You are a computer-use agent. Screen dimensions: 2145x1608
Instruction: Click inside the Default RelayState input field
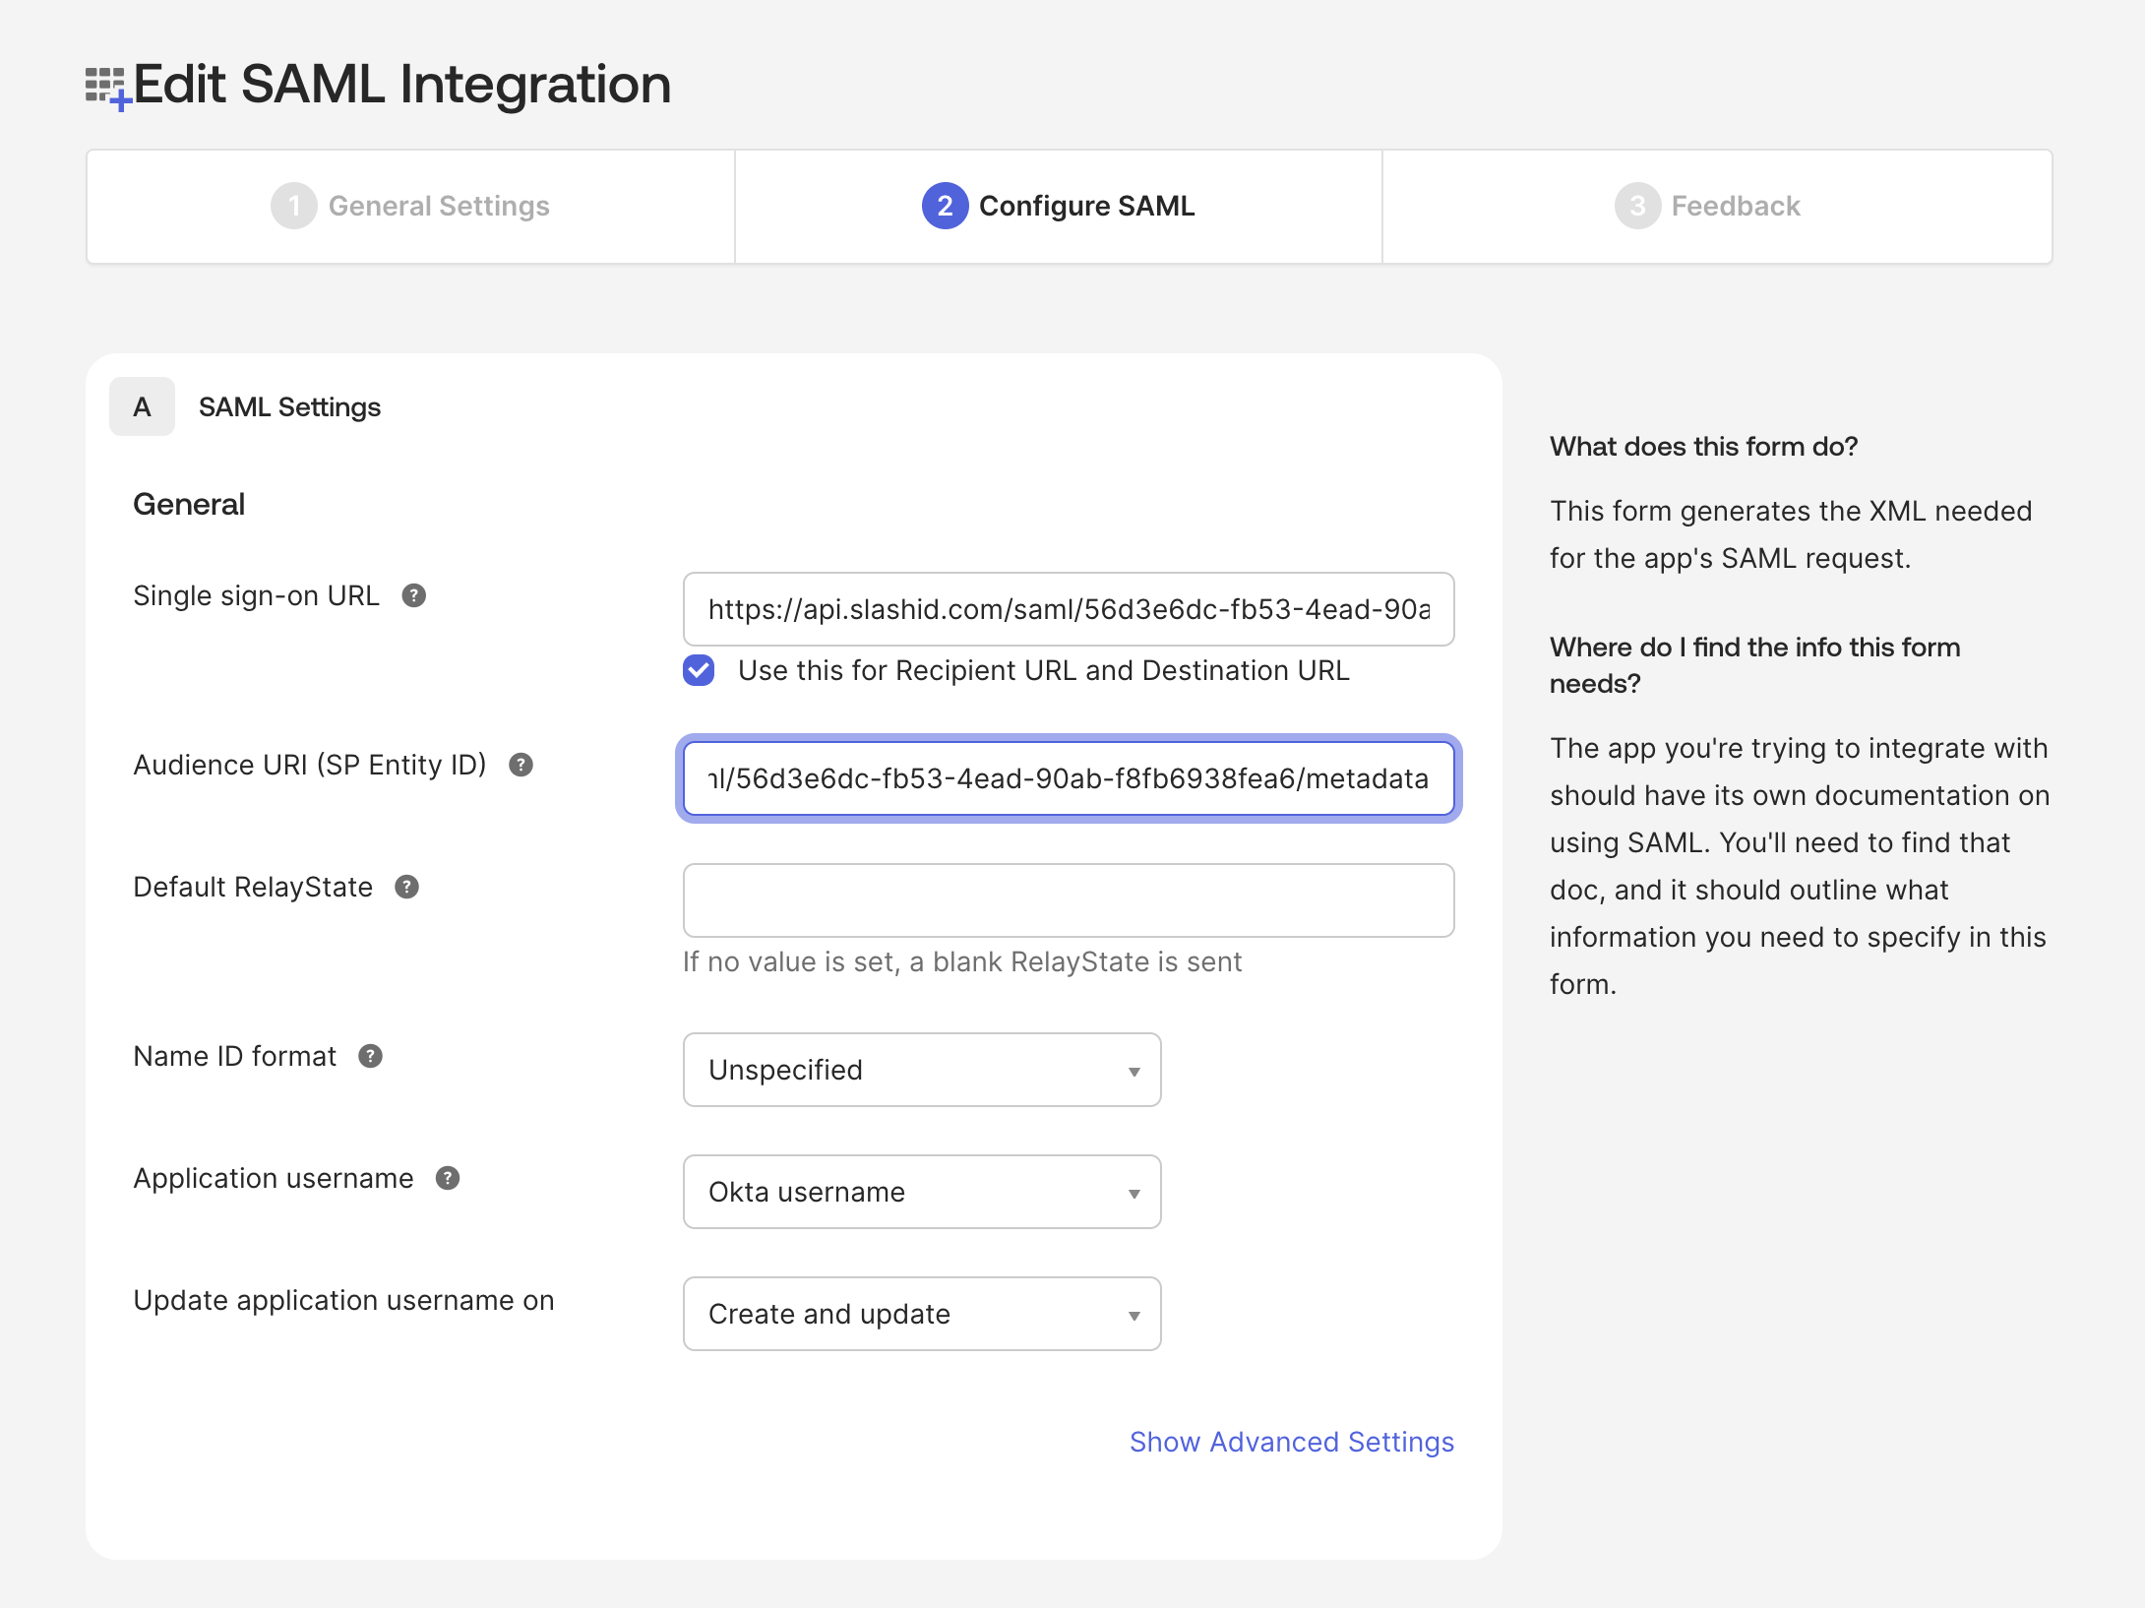tap(1068, 899)
